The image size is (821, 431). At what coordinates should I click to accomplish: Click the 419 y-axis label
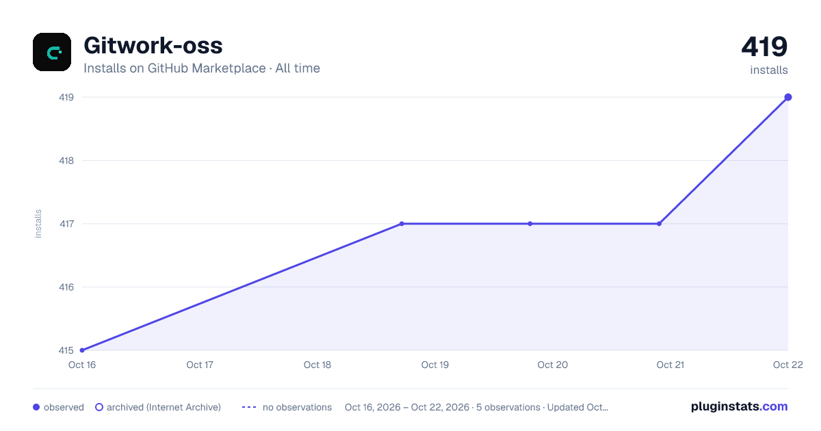pos(66,97)
